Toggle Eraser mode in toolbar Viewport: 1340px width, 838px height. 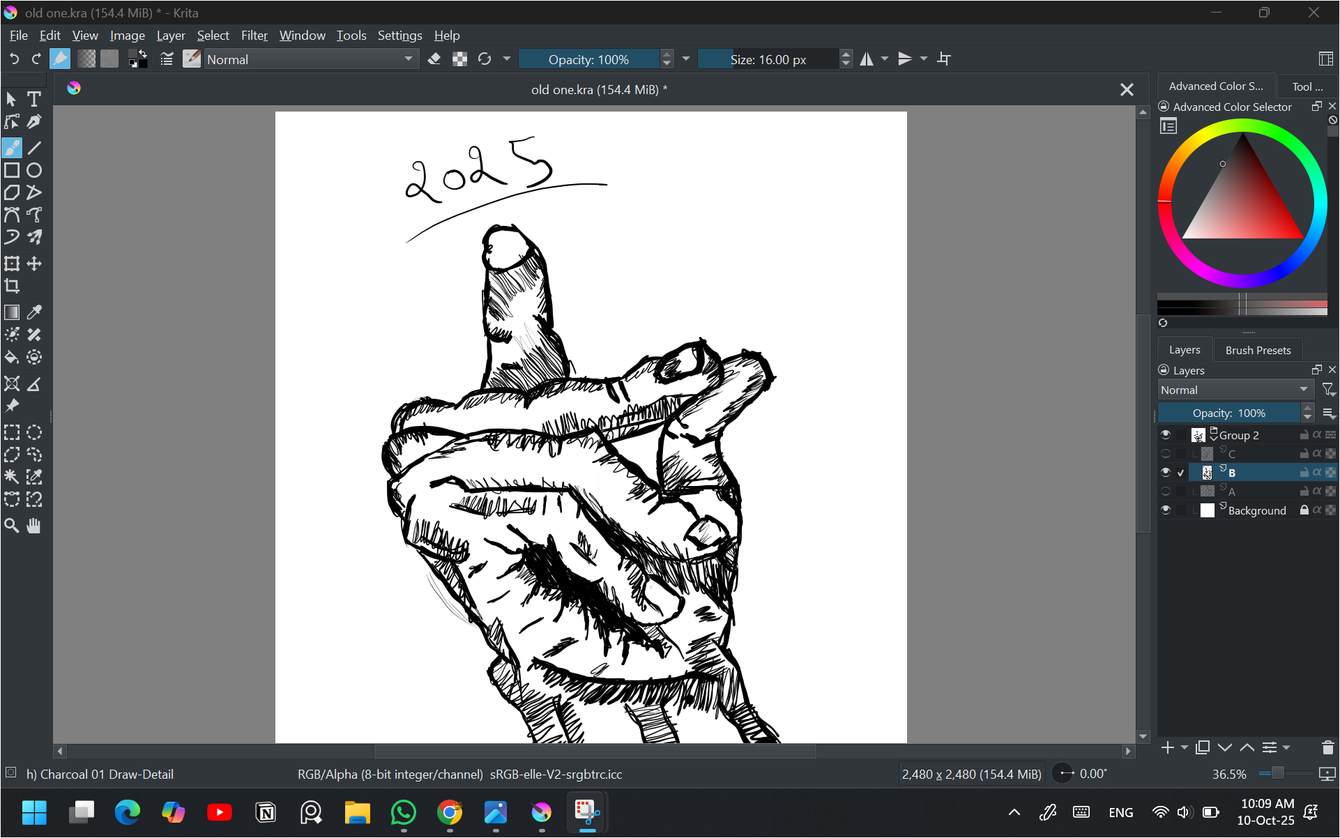coord(434,59)
